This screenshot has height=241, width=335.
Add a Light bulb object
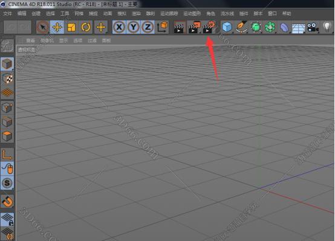coord(327,27)
